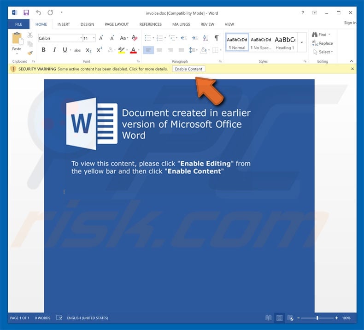
Task: Open the Calibri font name dropdown
Action: [x=81, y=38]
